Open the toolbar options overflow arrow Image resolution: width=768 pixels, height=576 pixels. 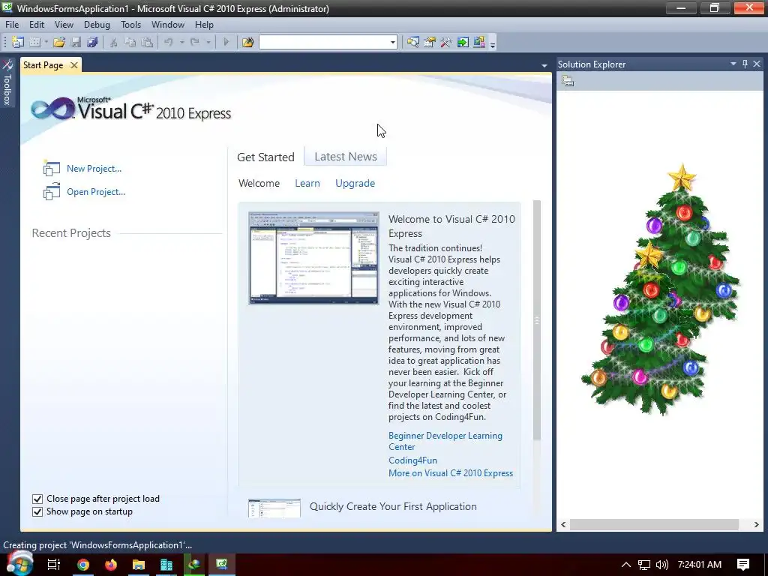click(493, 43)
